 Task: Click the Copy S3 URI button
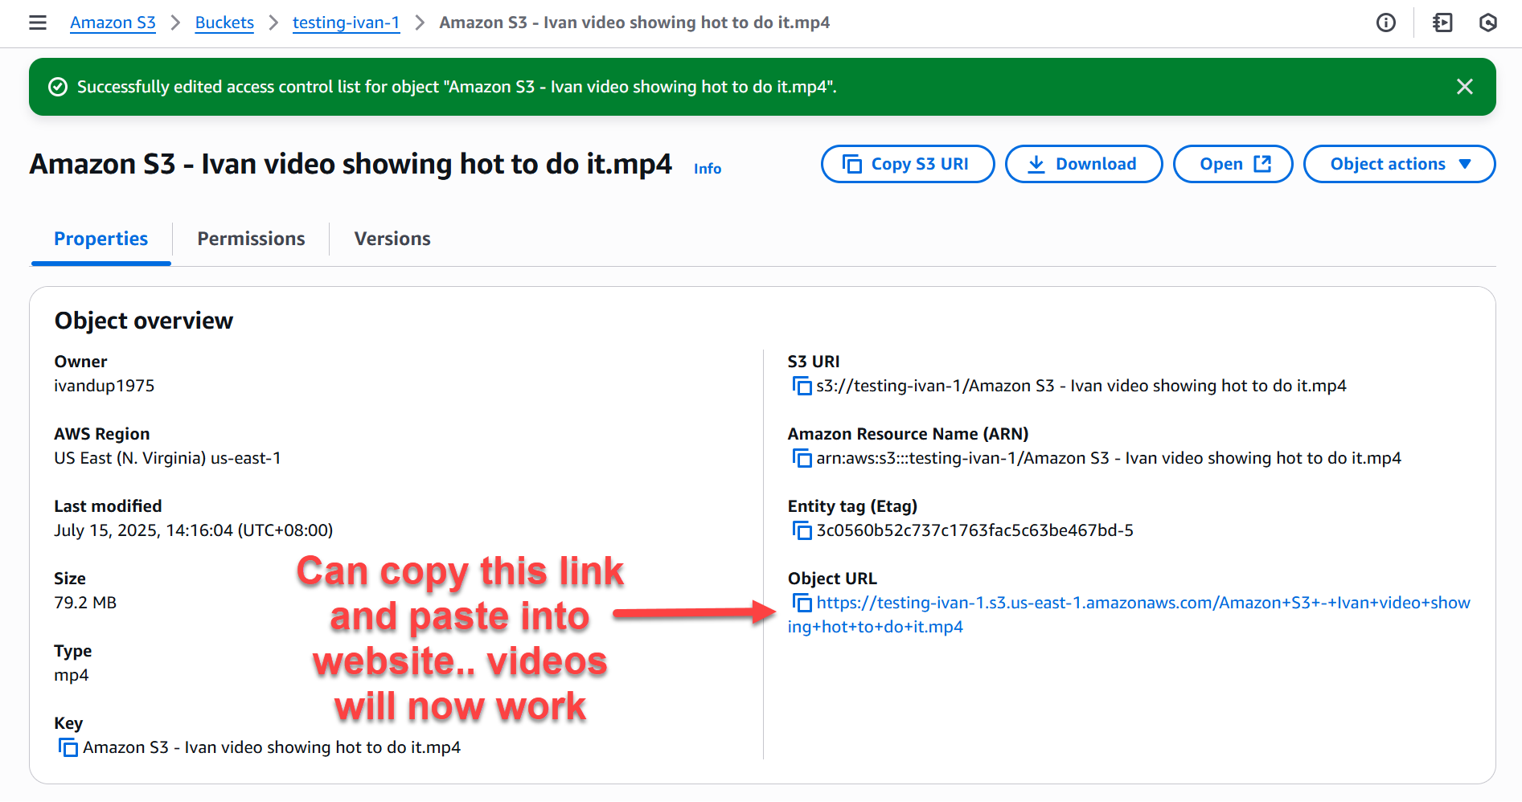[x=907, y=164]
